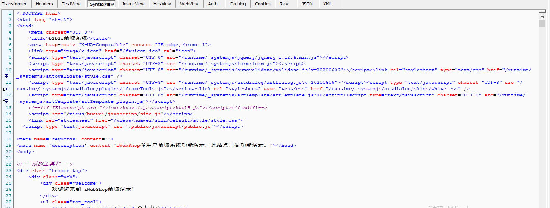Image resolution: width=550 pixels, height=208 pixels.
Task: Click the div class="header_top" line
Action: 52,171
